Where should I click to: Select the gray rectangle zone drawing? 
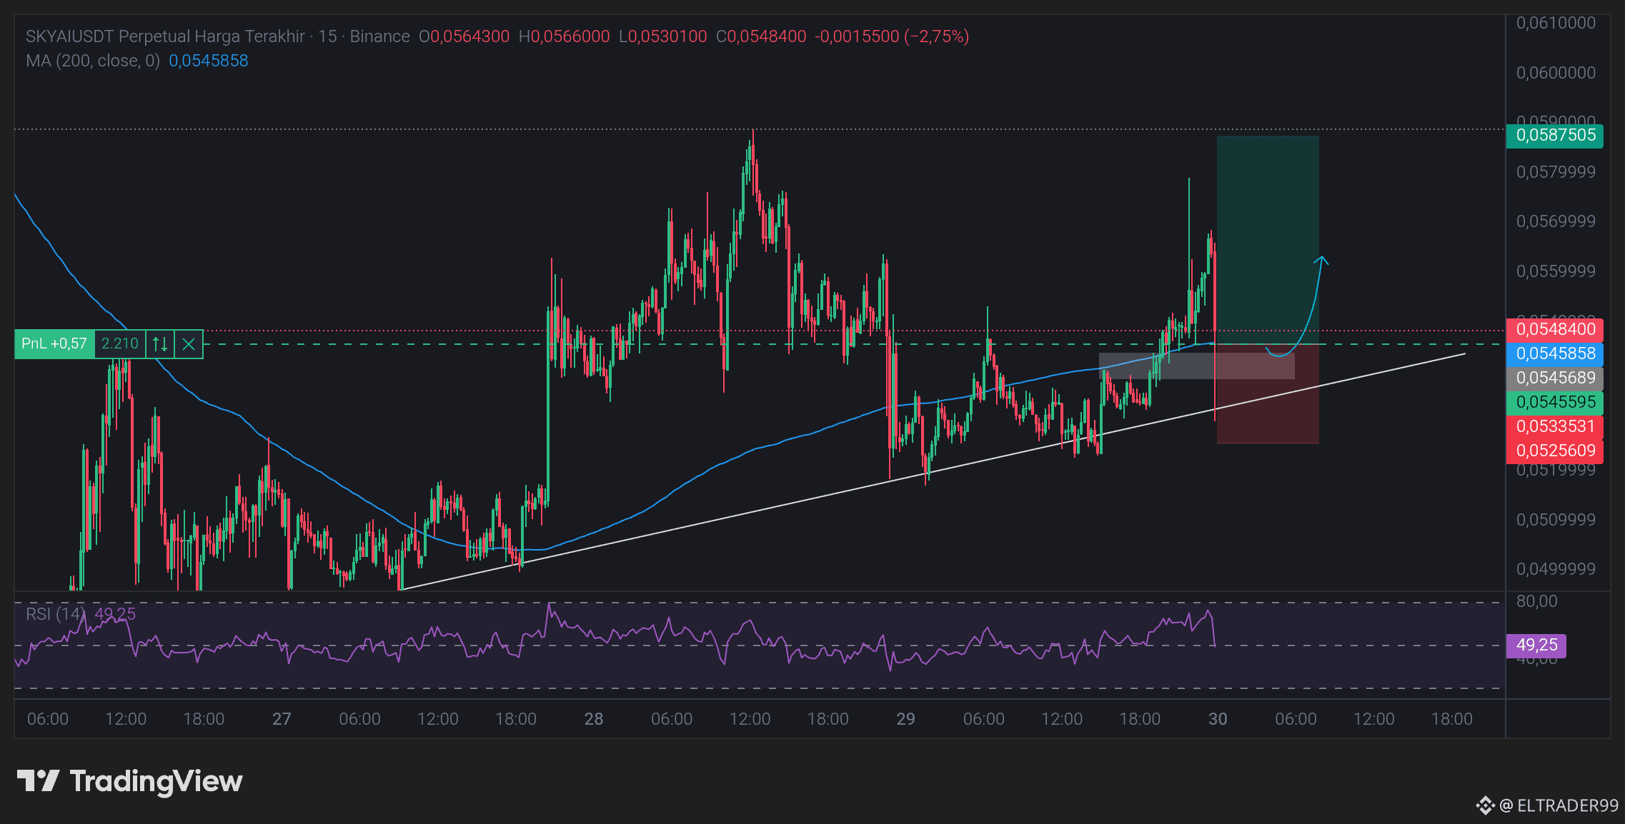(1196, 366)
